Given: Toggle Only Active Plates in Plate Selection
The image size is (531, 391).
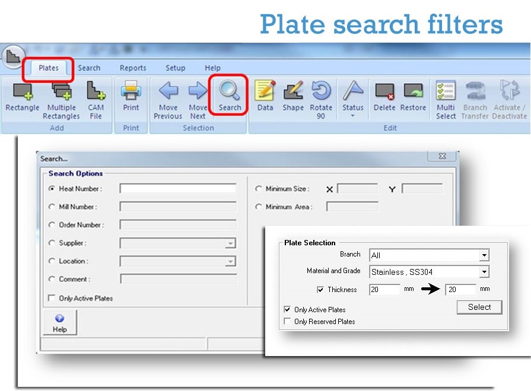Looking at the screenshot, I should point(287,309).
